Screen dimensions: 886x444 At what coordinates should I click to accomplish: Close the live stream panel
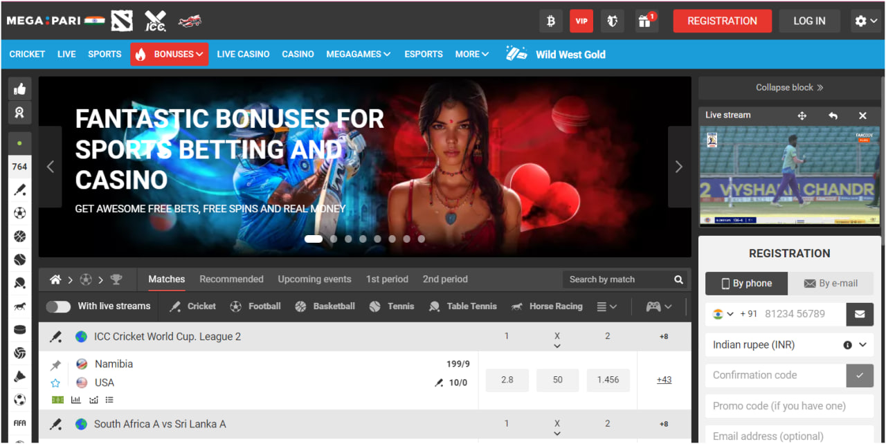pyautogui.click(x=862, y=115)
